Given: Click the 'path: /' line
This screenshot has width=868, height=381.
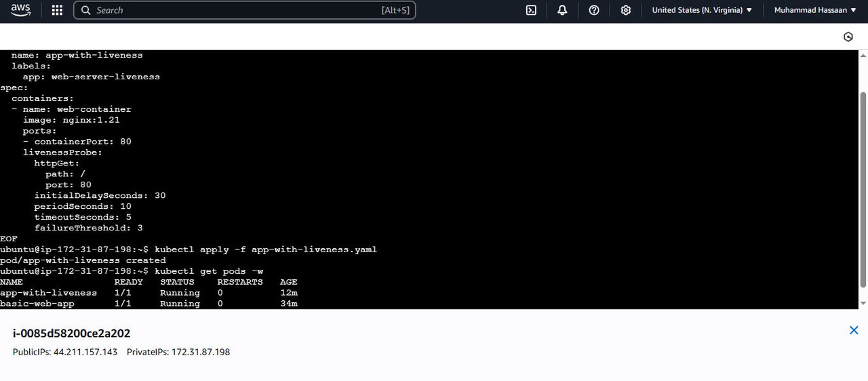Looking at the screenshot, I should tap(65, 174).
